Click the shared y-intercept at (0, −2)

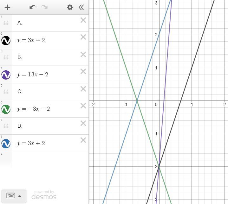pyautogui.click(x=159, y=166)
